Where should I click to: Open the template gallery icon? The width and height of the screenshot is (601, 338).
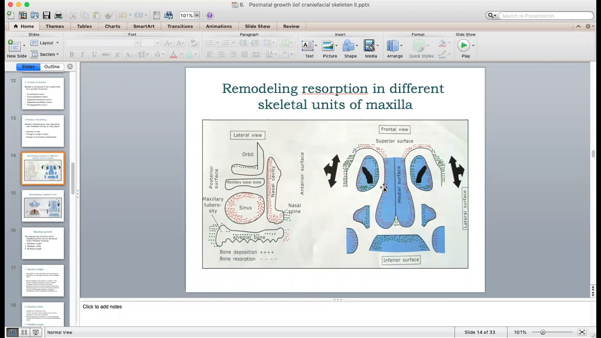23,15
